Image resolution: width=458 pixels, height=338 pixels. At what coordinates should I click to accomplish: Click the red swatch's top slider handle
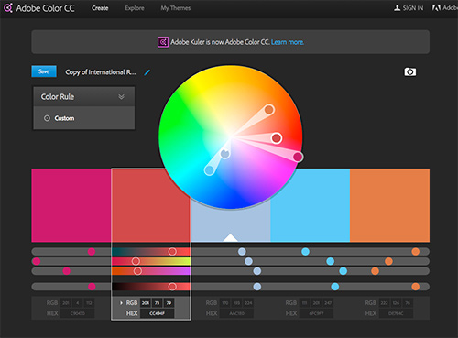[x=172, y=251]
